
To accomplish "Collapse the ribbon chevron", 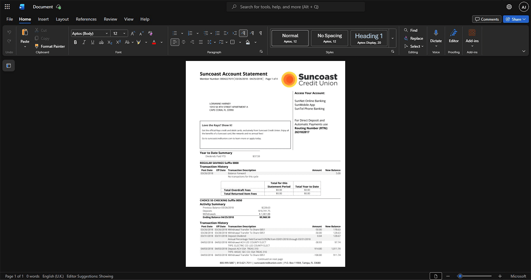I will (x=524, y=51).
